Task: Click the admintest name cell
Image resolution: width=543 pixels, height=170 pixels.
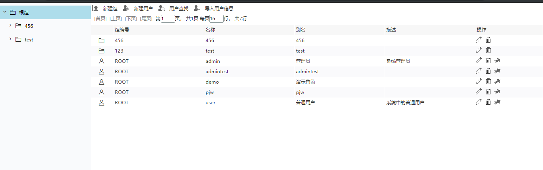Action: point(217,72)
